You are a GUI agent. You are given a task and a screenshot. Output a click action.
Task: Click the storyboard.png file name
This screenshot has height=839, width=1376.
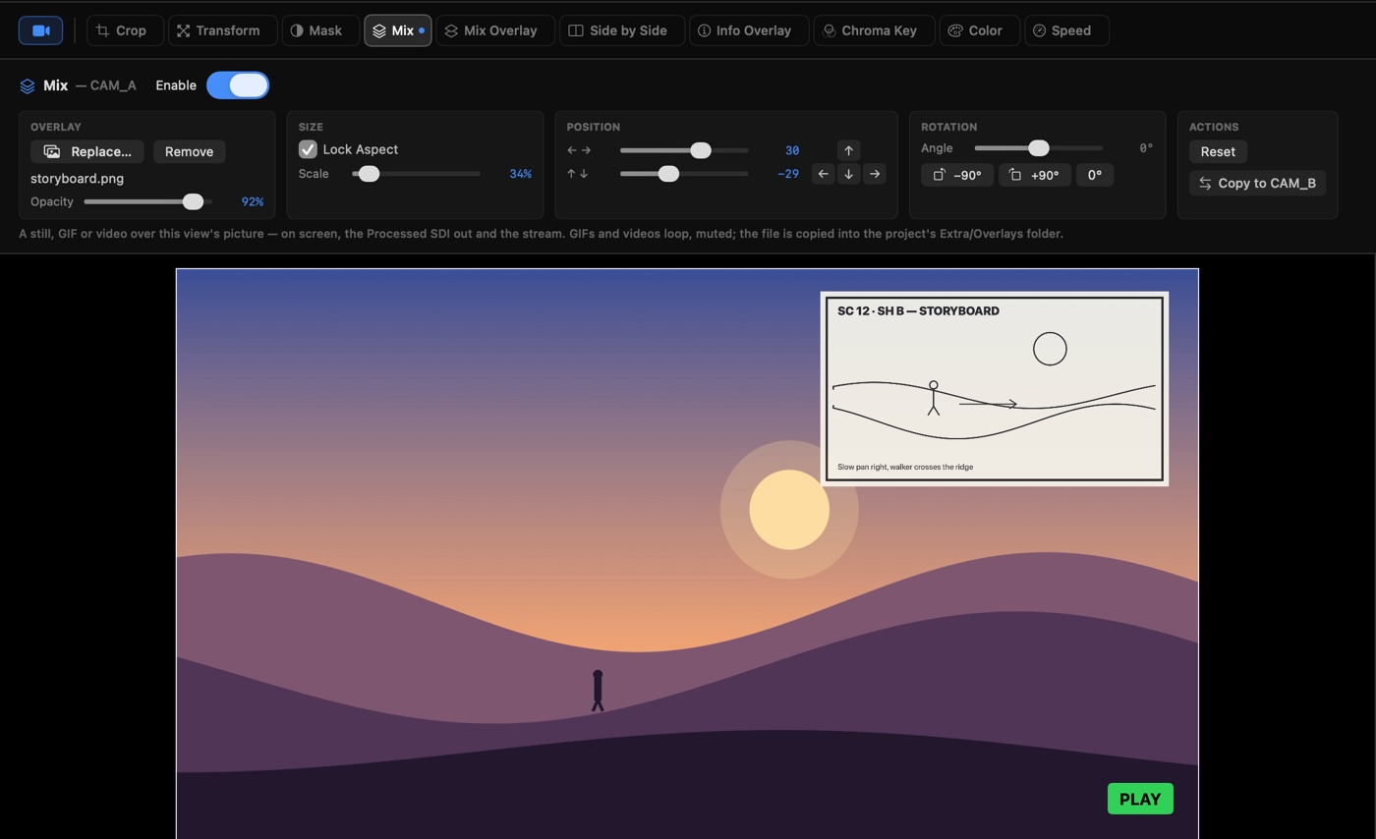pyautogui.click(x=77, y=179)
